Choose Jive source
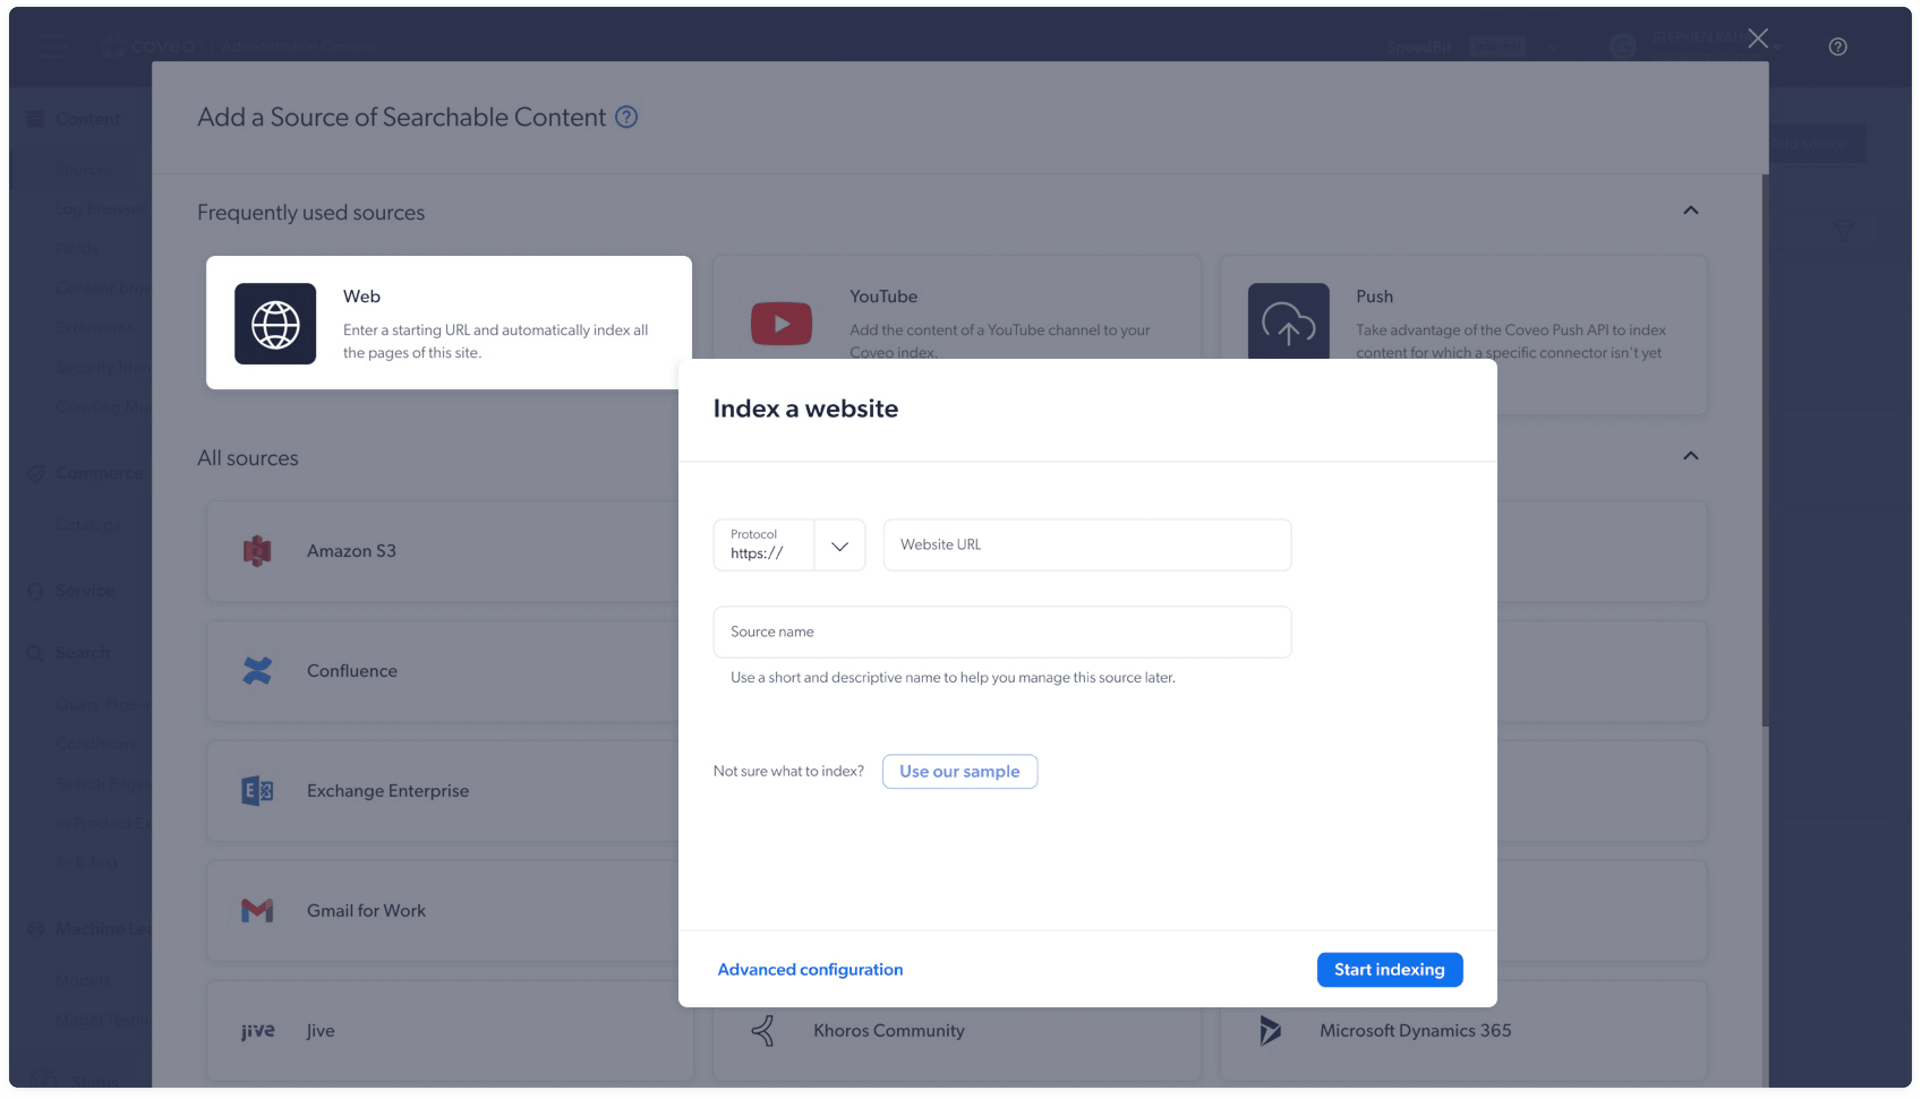The width and height of the screenshot is (1921, 1099). [450, 1031]
